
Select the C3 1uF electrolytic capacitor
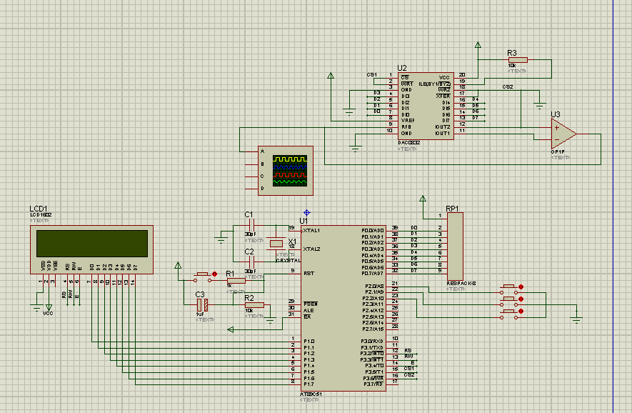pyautogui.click(x=202, y=305)
